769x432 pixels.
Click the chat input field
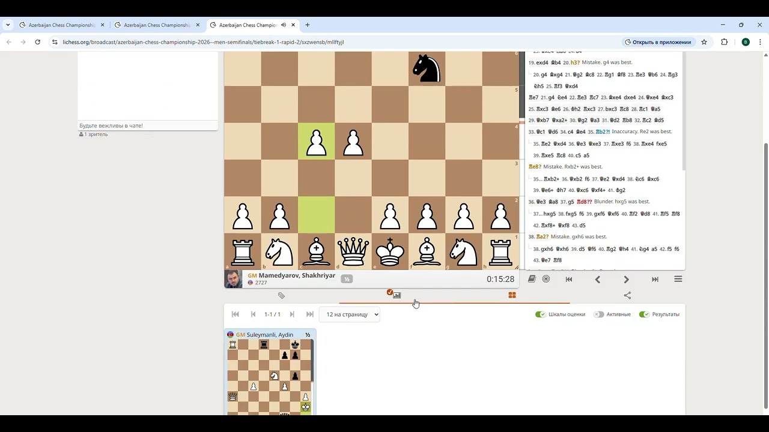tap(147, 125)
